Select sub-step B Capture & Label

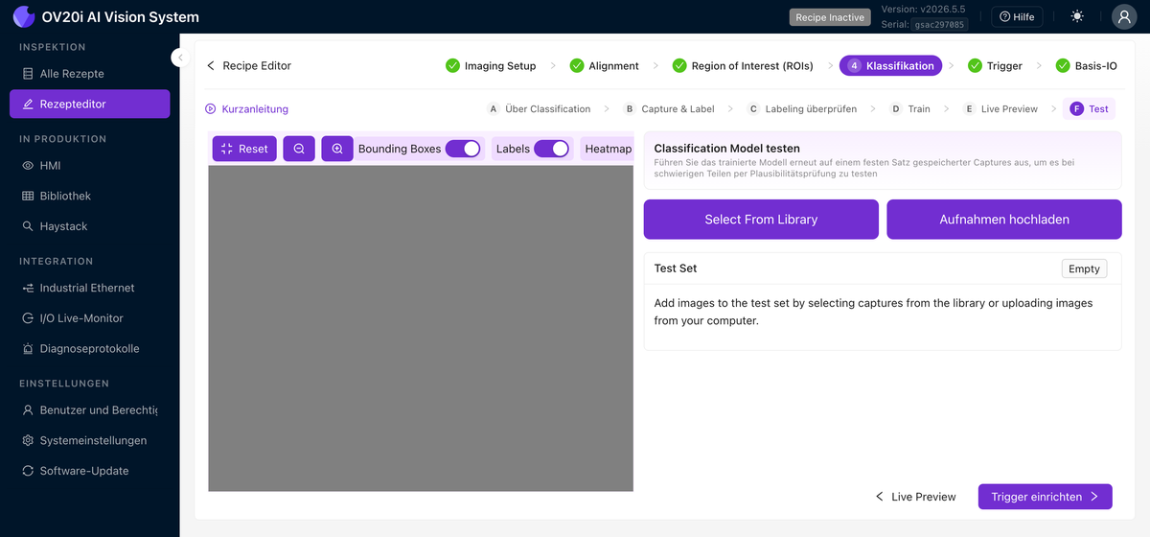pos(669,109)
